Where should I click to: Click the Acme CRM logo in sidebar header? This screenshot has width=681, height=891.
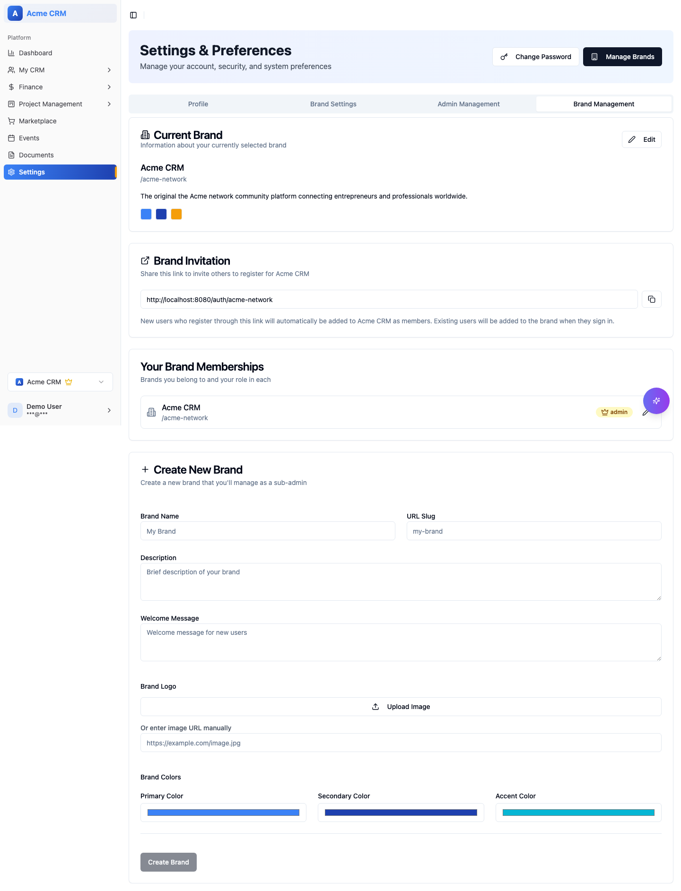(x=15, y=13)
